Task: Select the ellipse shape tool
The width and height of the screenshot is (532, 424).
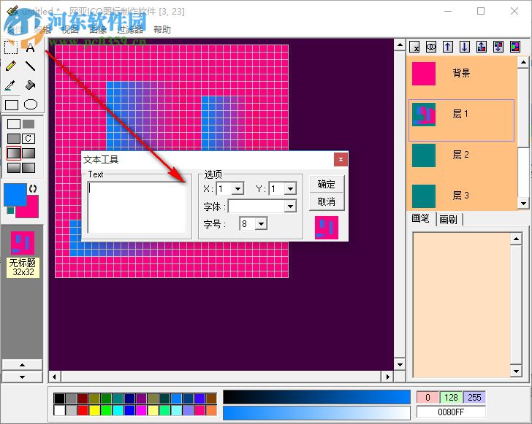Action: tap(31, 104)
